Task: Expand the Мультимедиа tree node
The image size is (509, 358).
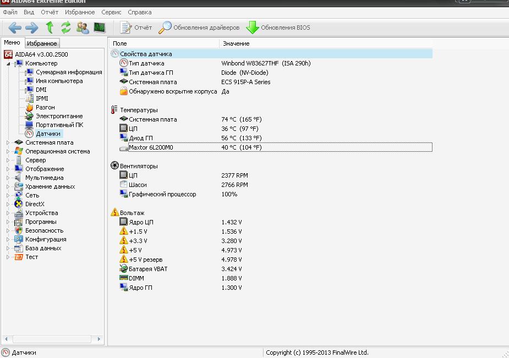Action: (x=8, y=178)
